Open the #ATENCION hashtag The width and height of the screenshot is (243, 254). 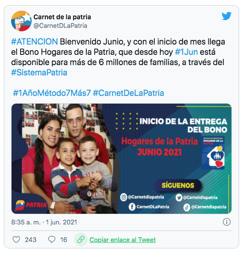click(x=35, y=42)
